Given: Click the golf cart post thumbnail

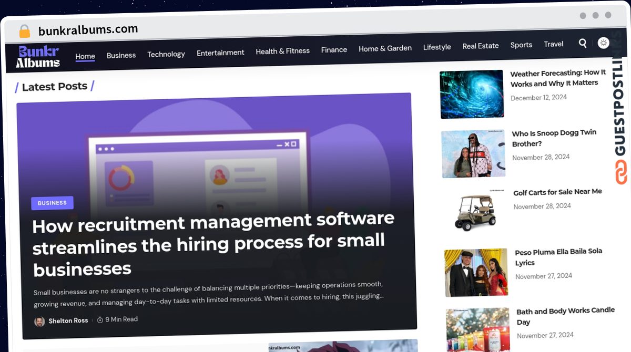Looking at the screenshot, I should coord(475,212).
